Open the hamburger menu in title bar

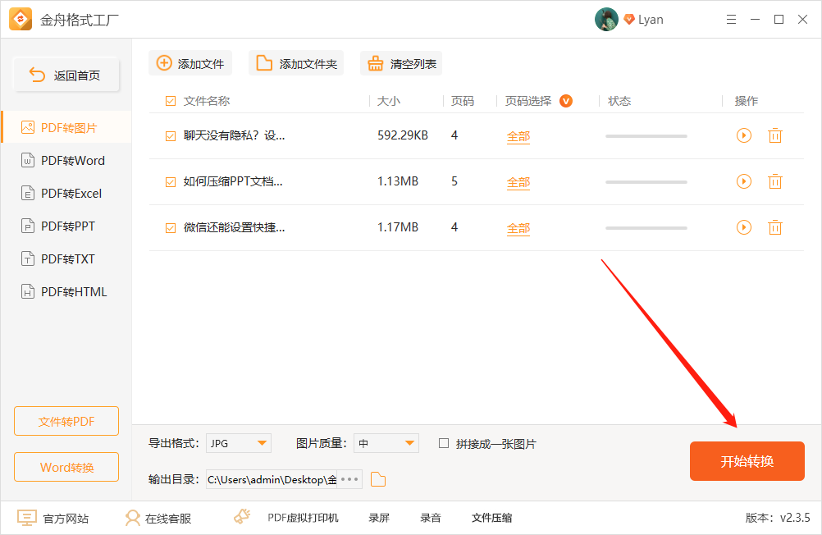[731, 20]
